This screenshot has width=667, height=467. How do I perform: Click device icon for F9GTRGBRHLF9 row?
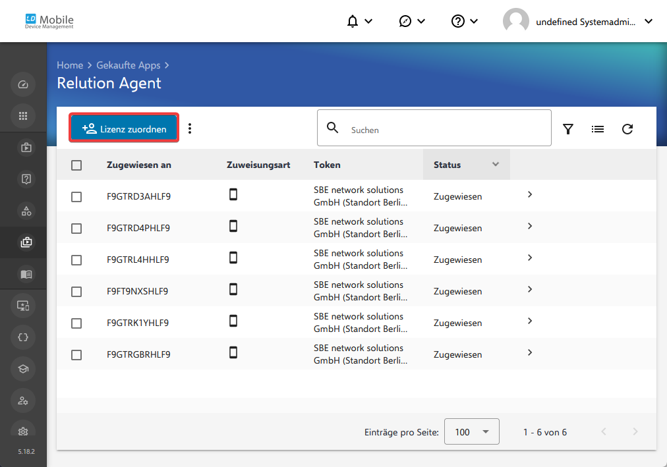point(233,352)
